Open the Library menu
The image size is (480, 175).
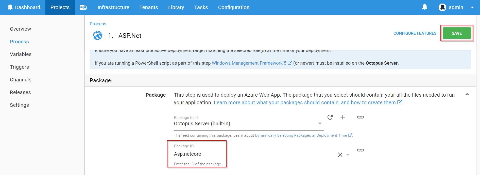click(176, 7)
